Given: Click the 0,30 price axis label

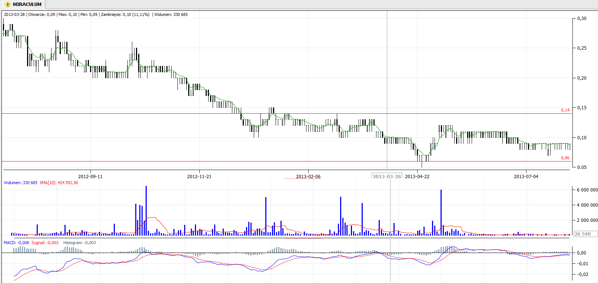Looking at the screenshot, I should pyautogui.click(x=582, y=19).
